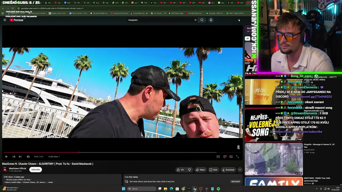This screenshot has width=342, height=192.
Task: Subscribe to MaxGreen Official
Action: point(36,170)
